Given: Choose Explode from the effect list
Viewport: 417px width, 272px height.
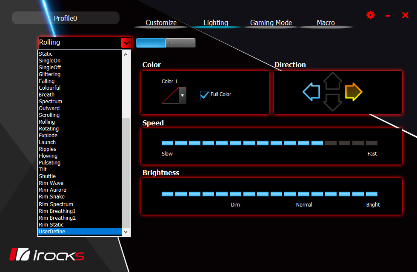Looking at the screenshot, I should pos(80,136).
